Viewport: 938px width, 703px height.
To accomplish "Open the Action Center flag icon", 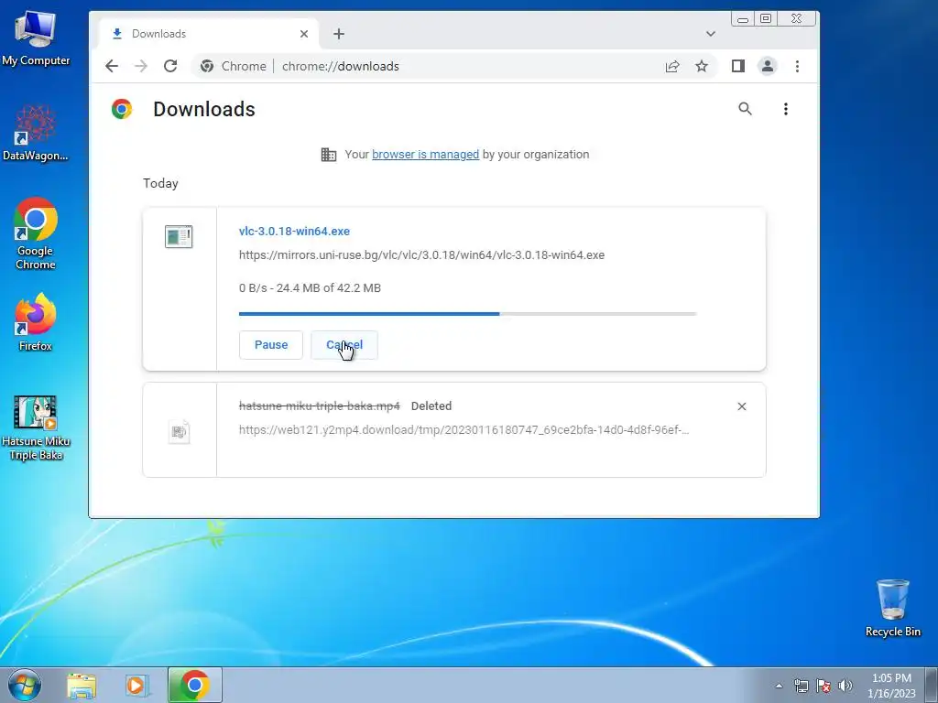I will tap(823, 687).
